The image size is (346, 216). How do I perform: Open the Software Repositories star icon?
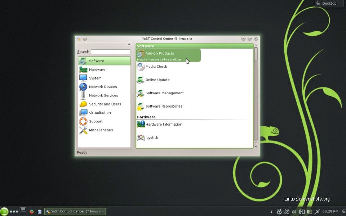140,106
